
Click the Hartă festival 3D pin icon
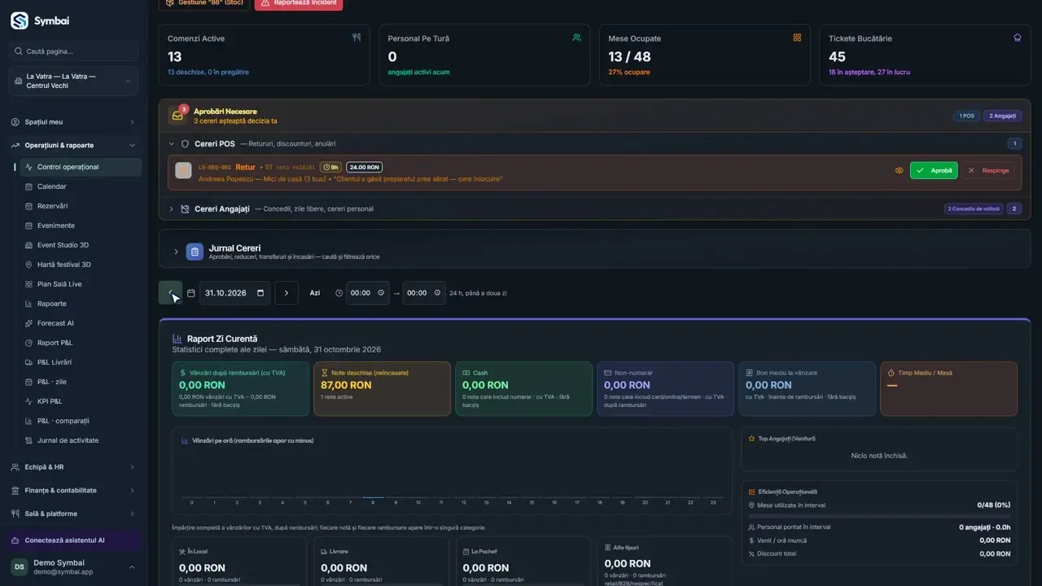(28, 265)
